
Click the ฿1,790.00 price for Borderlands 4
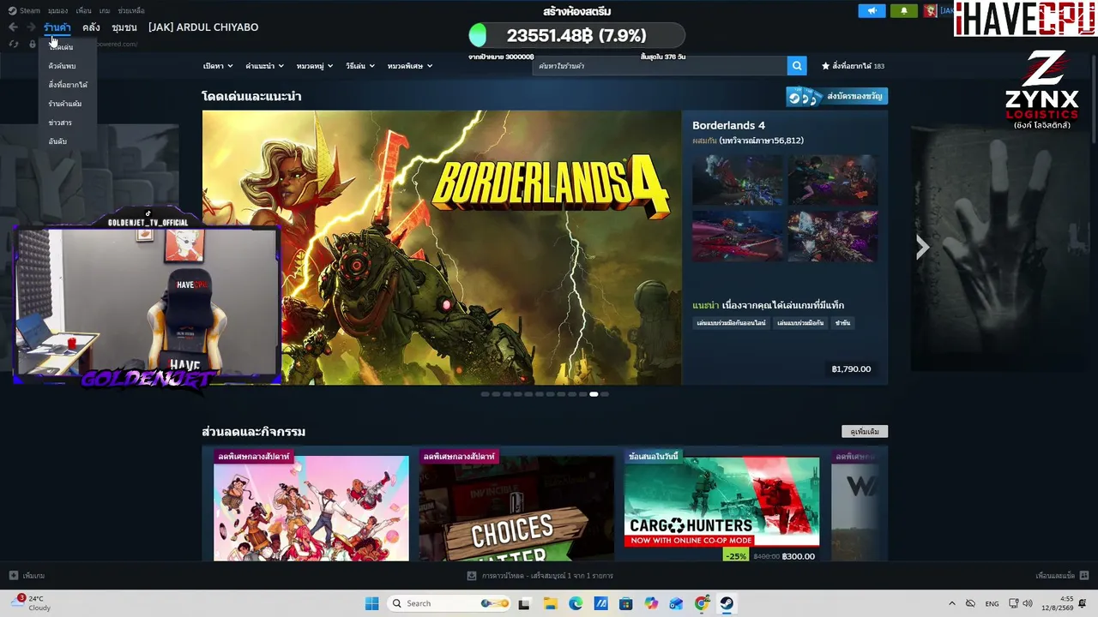coord(851,369)
